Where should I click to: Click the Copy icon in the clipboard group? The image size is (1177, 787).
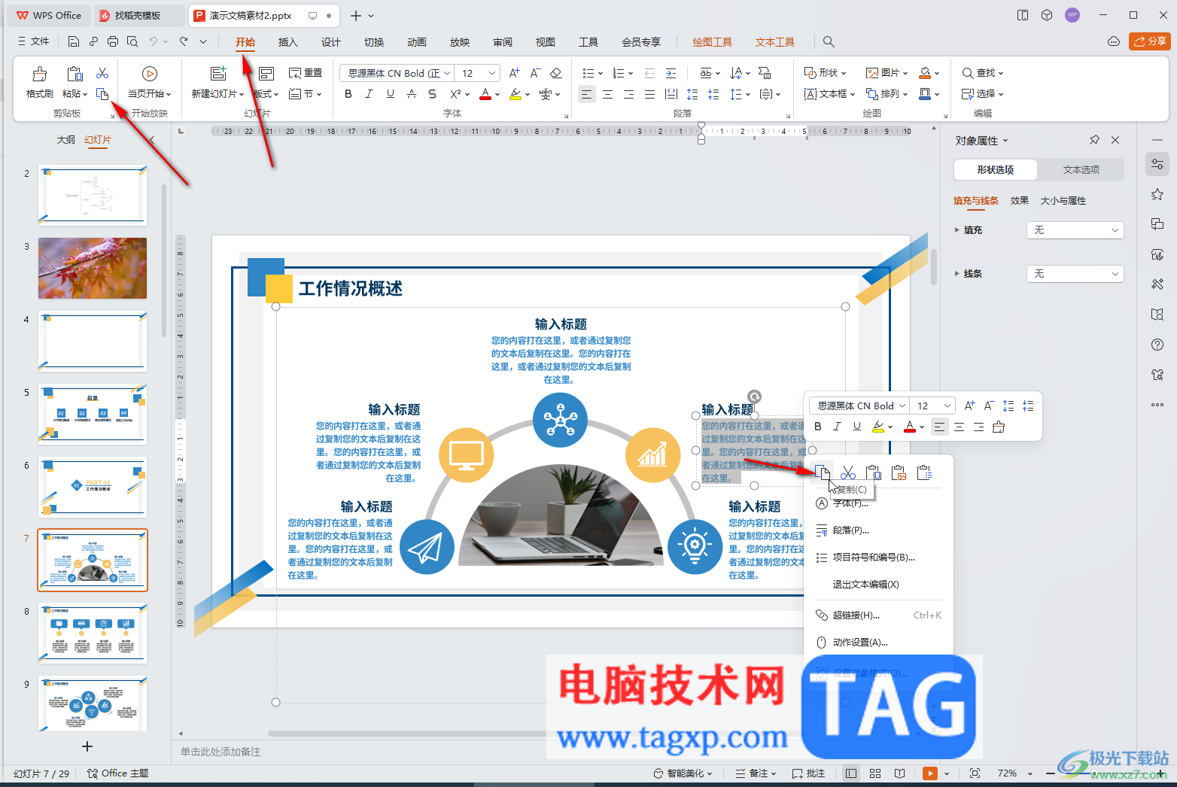pyautogui.click(x=102, y=94)
